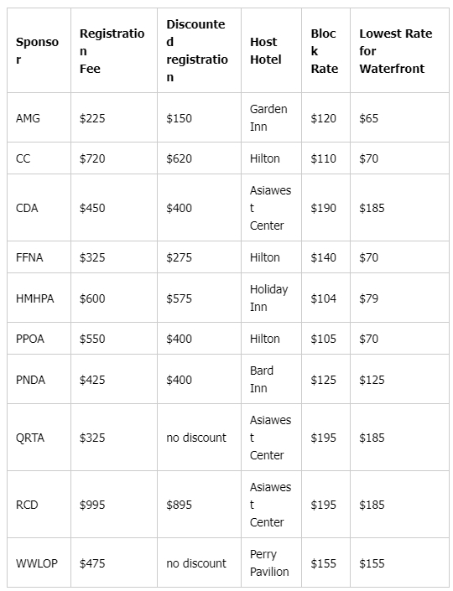
Task: Select the $895 discounted registration cell
Action: pos(199,505)
